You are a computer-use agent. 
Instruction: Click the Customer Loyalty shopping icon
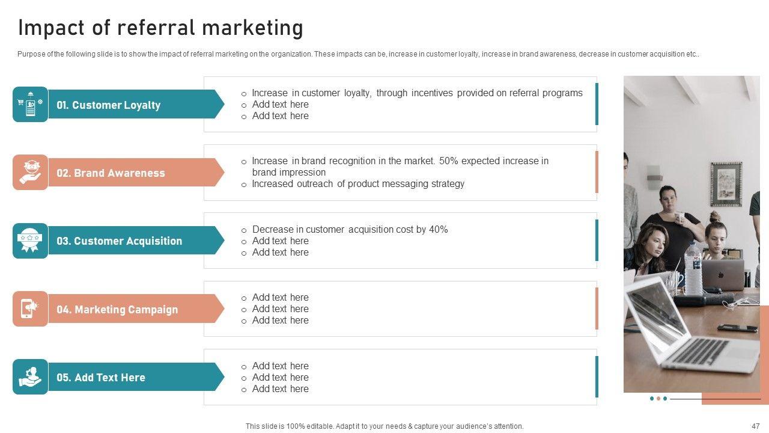point(30,105)
